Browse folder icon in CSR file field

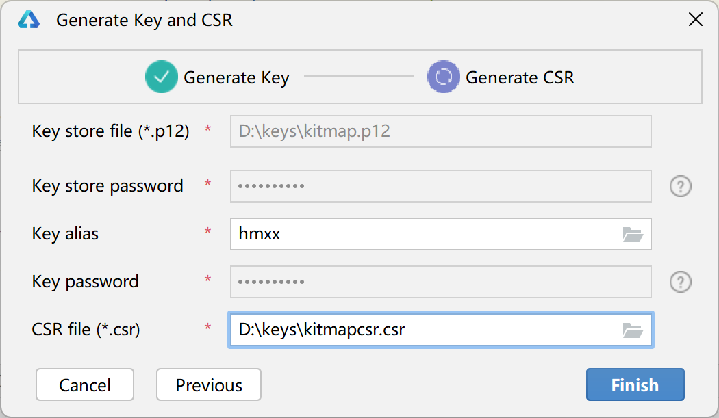(x=633, y=330)
